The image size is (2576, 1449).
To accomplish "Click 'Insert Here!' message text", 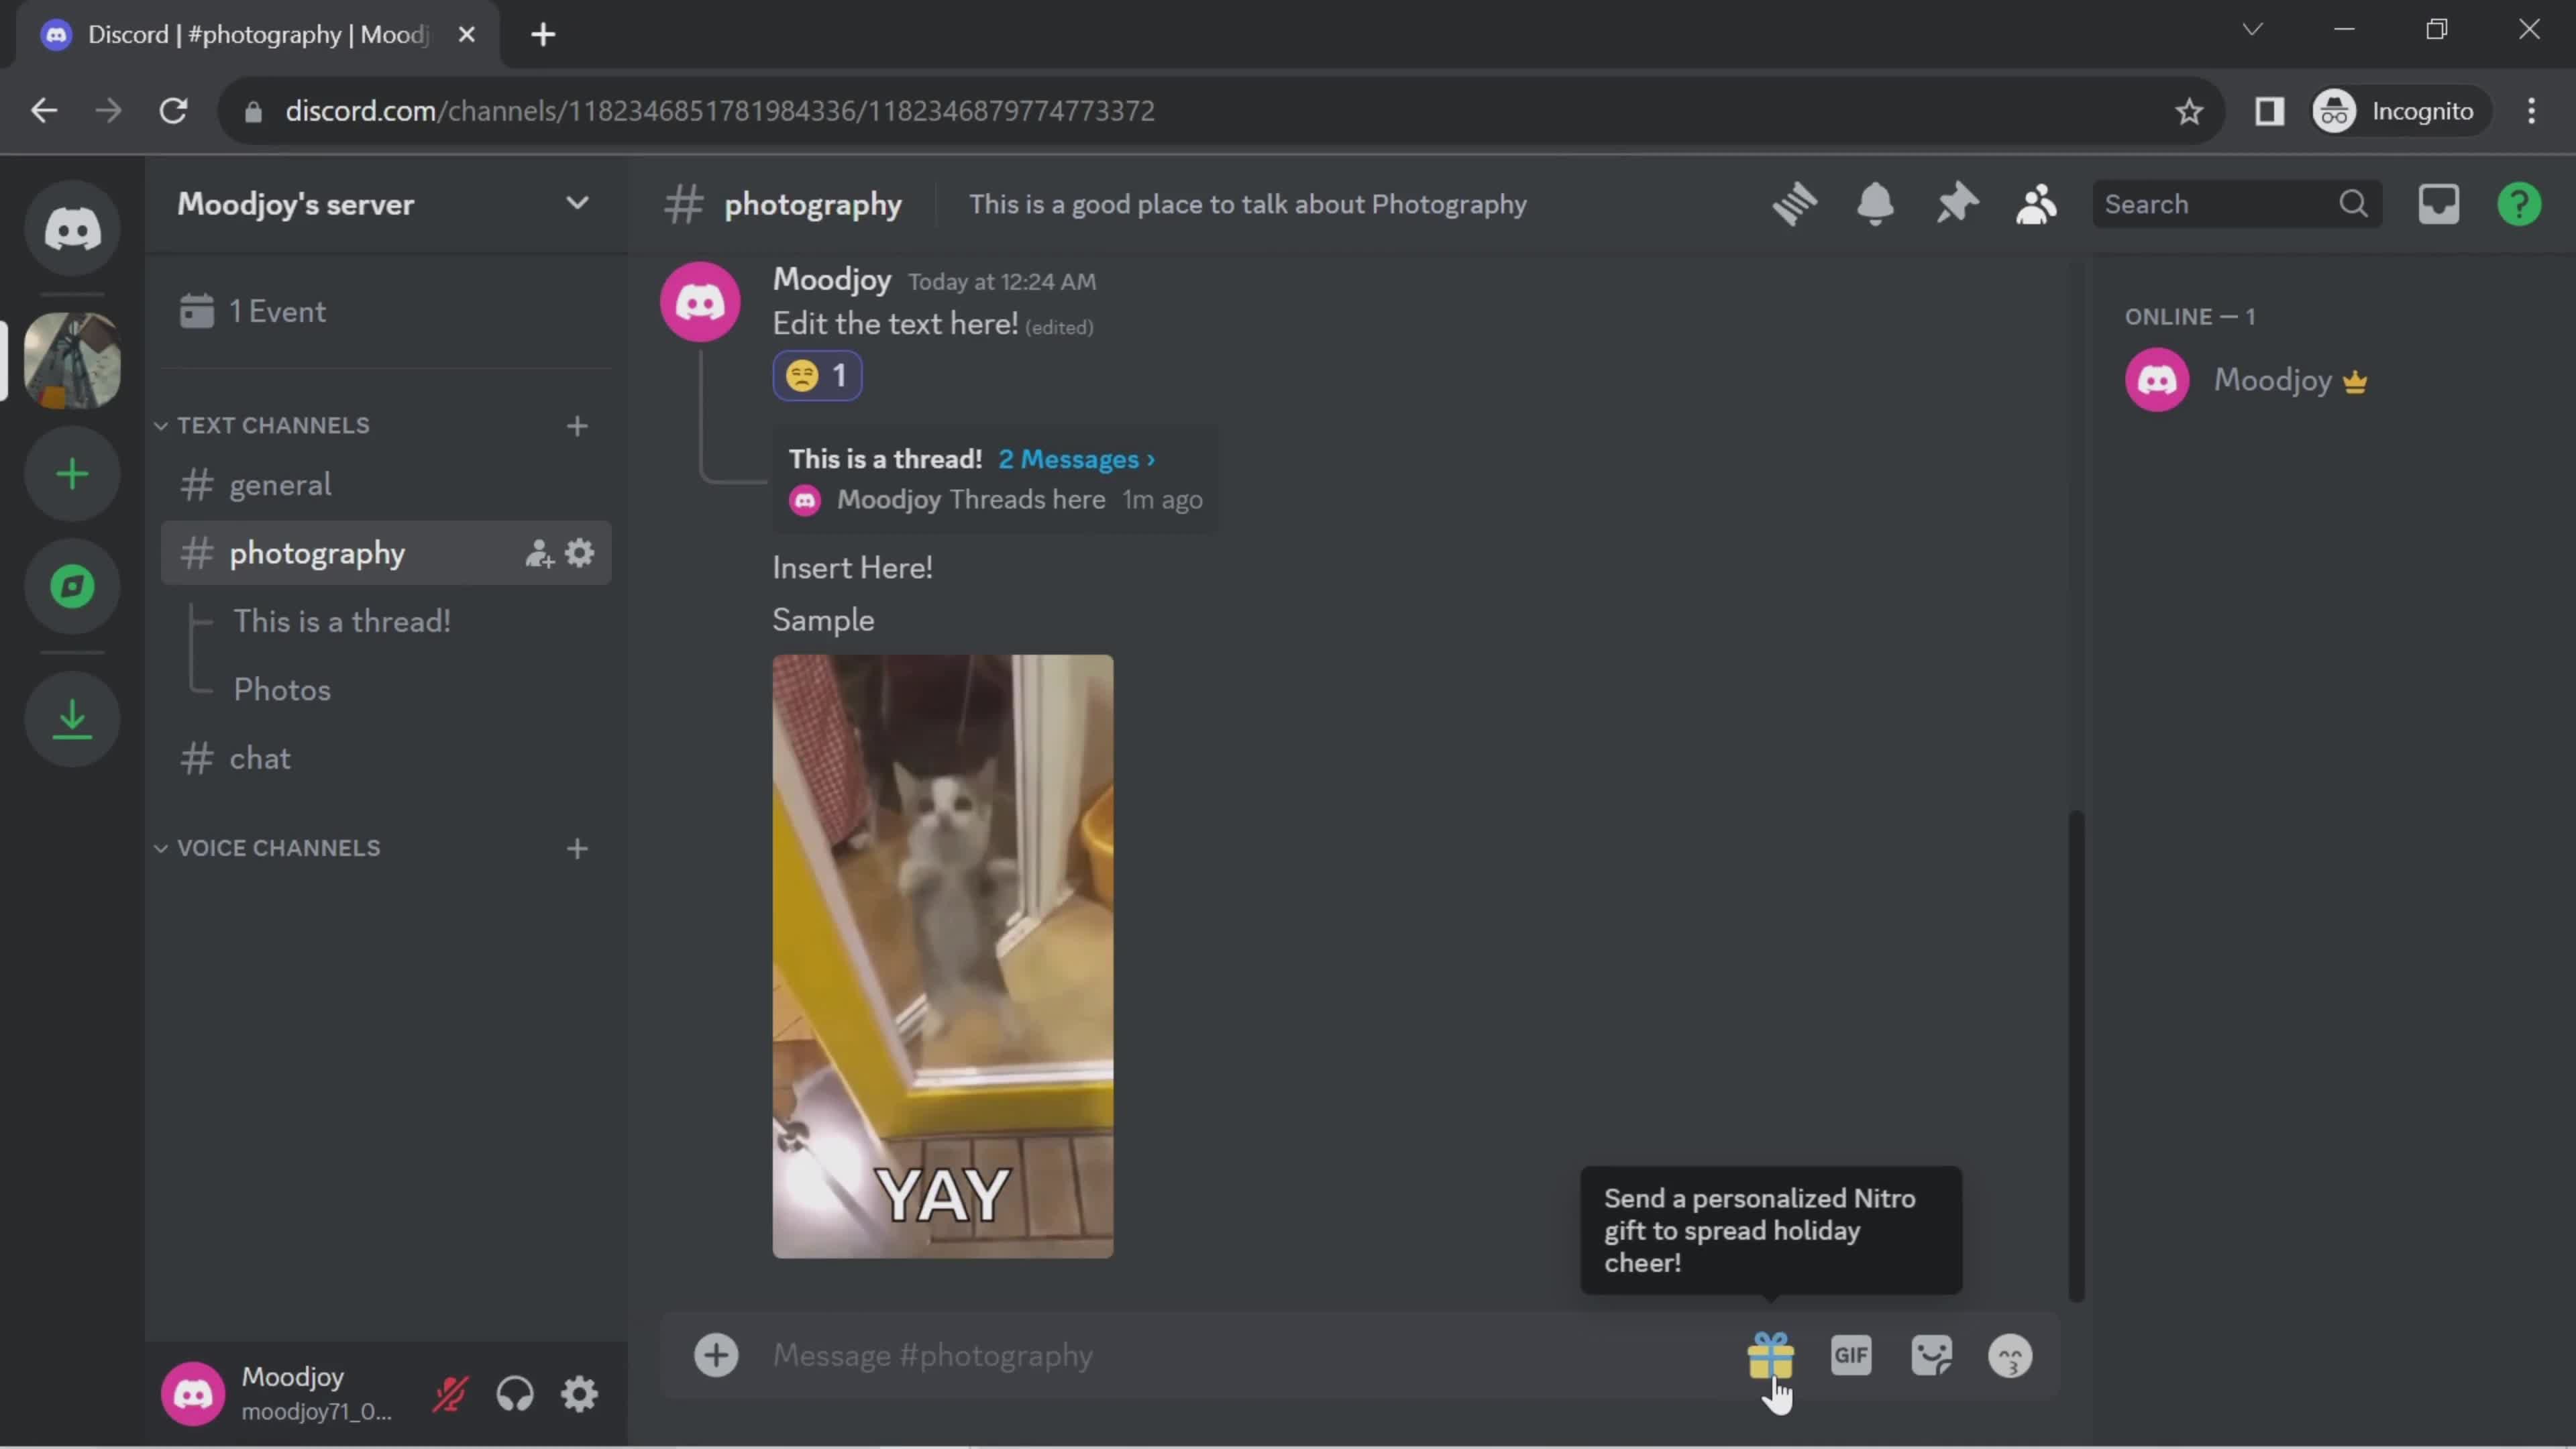I will point(853,568).
